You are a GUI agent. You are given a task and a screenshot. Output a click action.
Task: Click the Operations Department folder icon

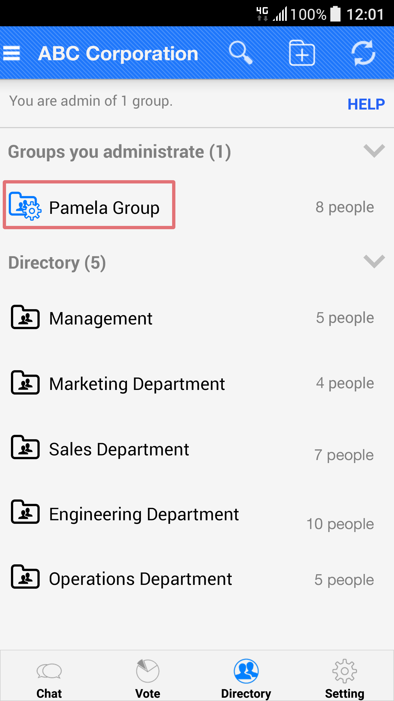point(25,577)
